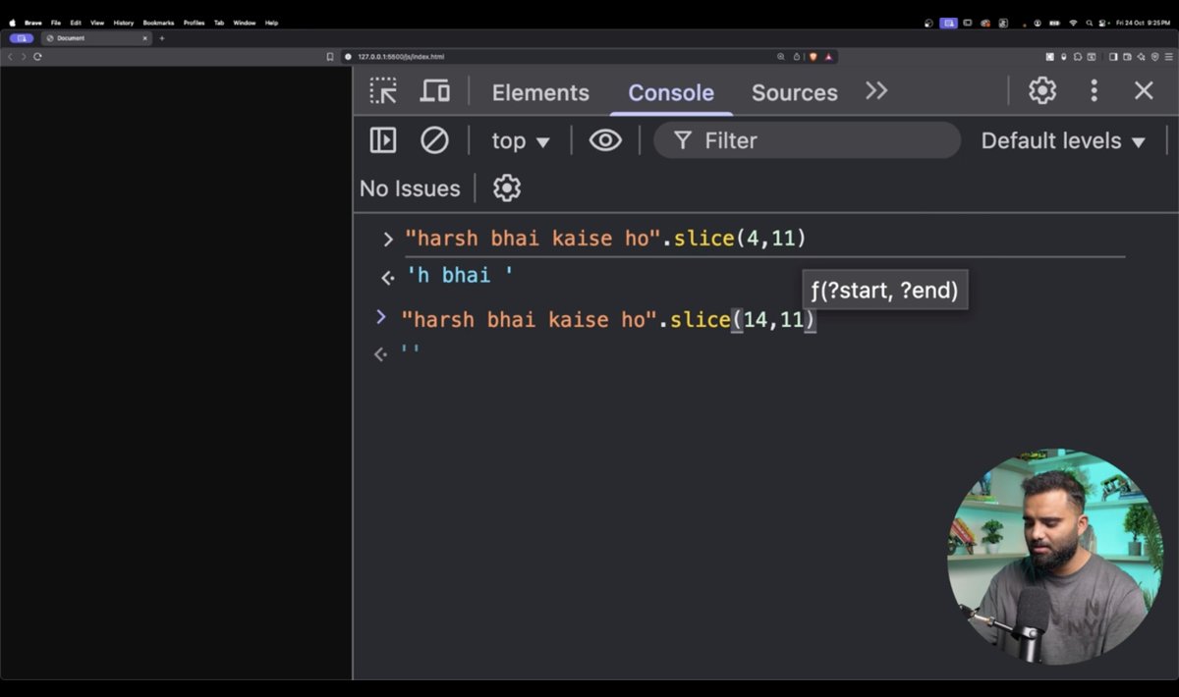
Task: Click the 'h bhai ' output result
Action: [x=460, y=275]
